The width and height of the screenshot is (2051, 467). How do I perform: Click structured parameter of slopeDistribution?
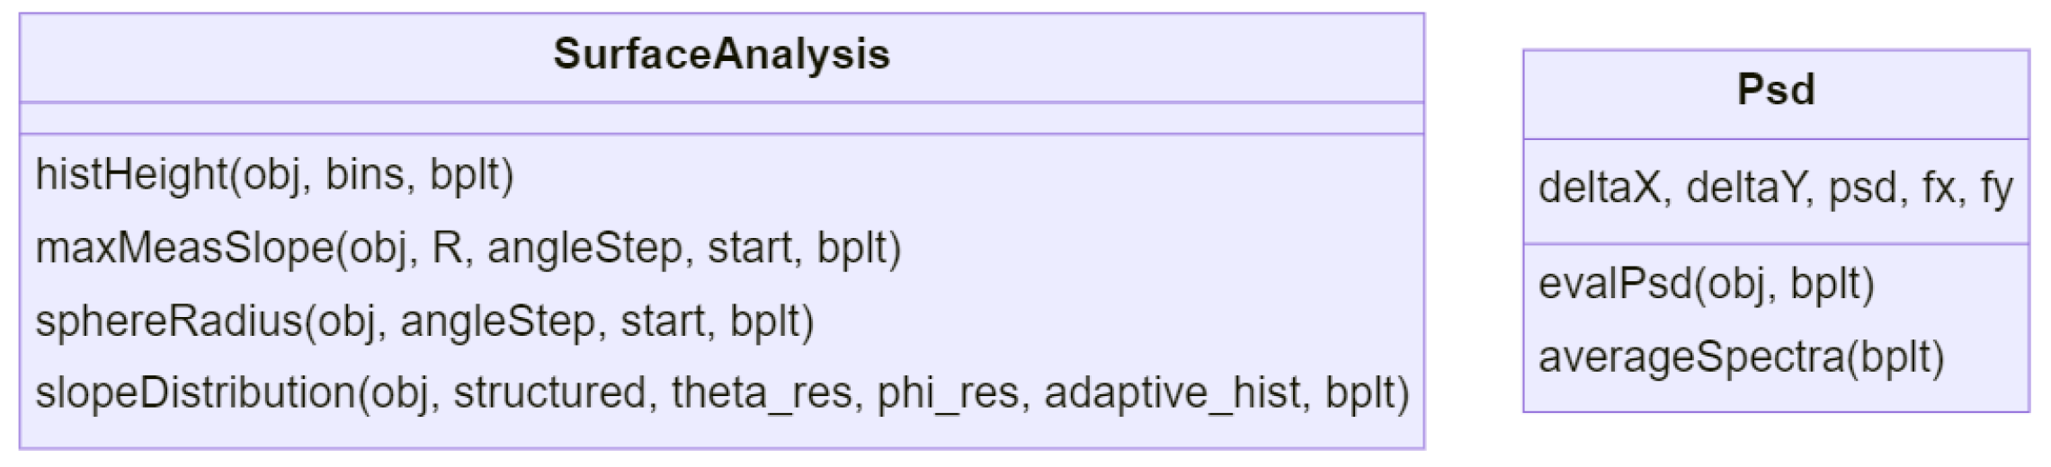coord(548,393)
